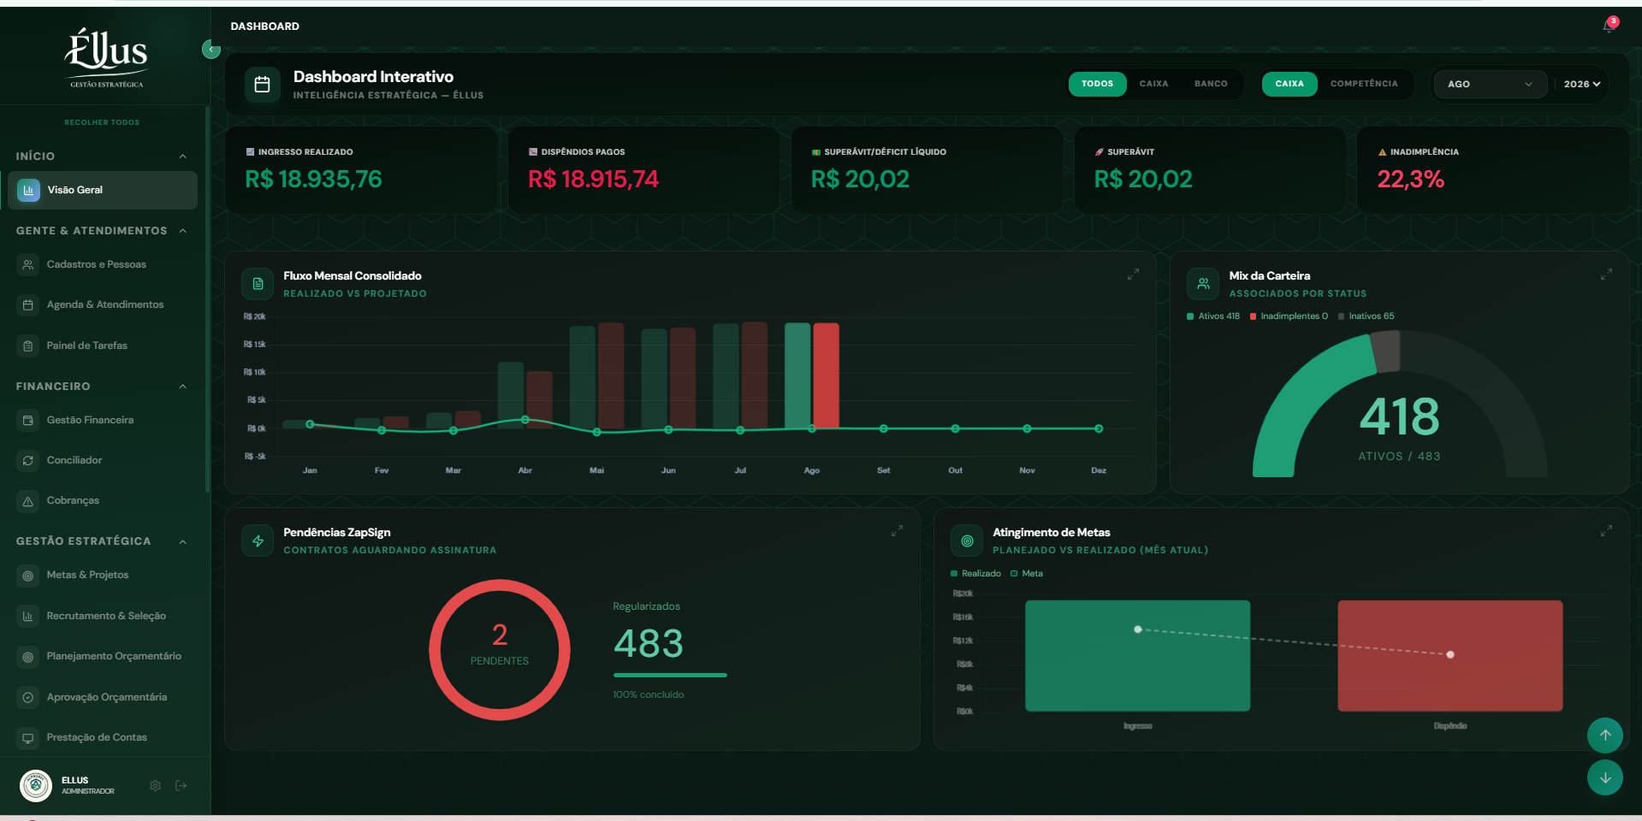Switch filter to BANCO
Image resolution: width=1642 pixels, height=821 pixels.
(x=1211, y=84)
